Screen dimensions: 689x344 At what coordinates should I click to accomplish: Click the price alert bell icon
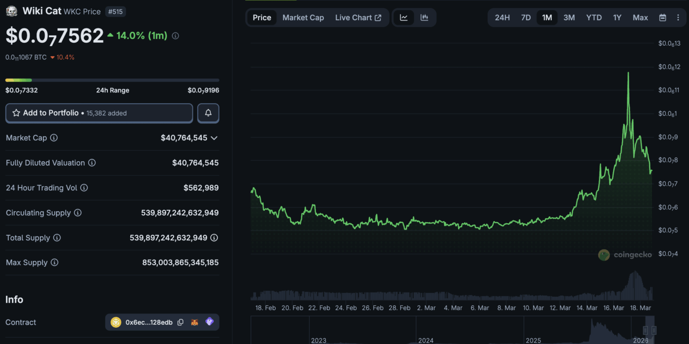click(208, 113)
